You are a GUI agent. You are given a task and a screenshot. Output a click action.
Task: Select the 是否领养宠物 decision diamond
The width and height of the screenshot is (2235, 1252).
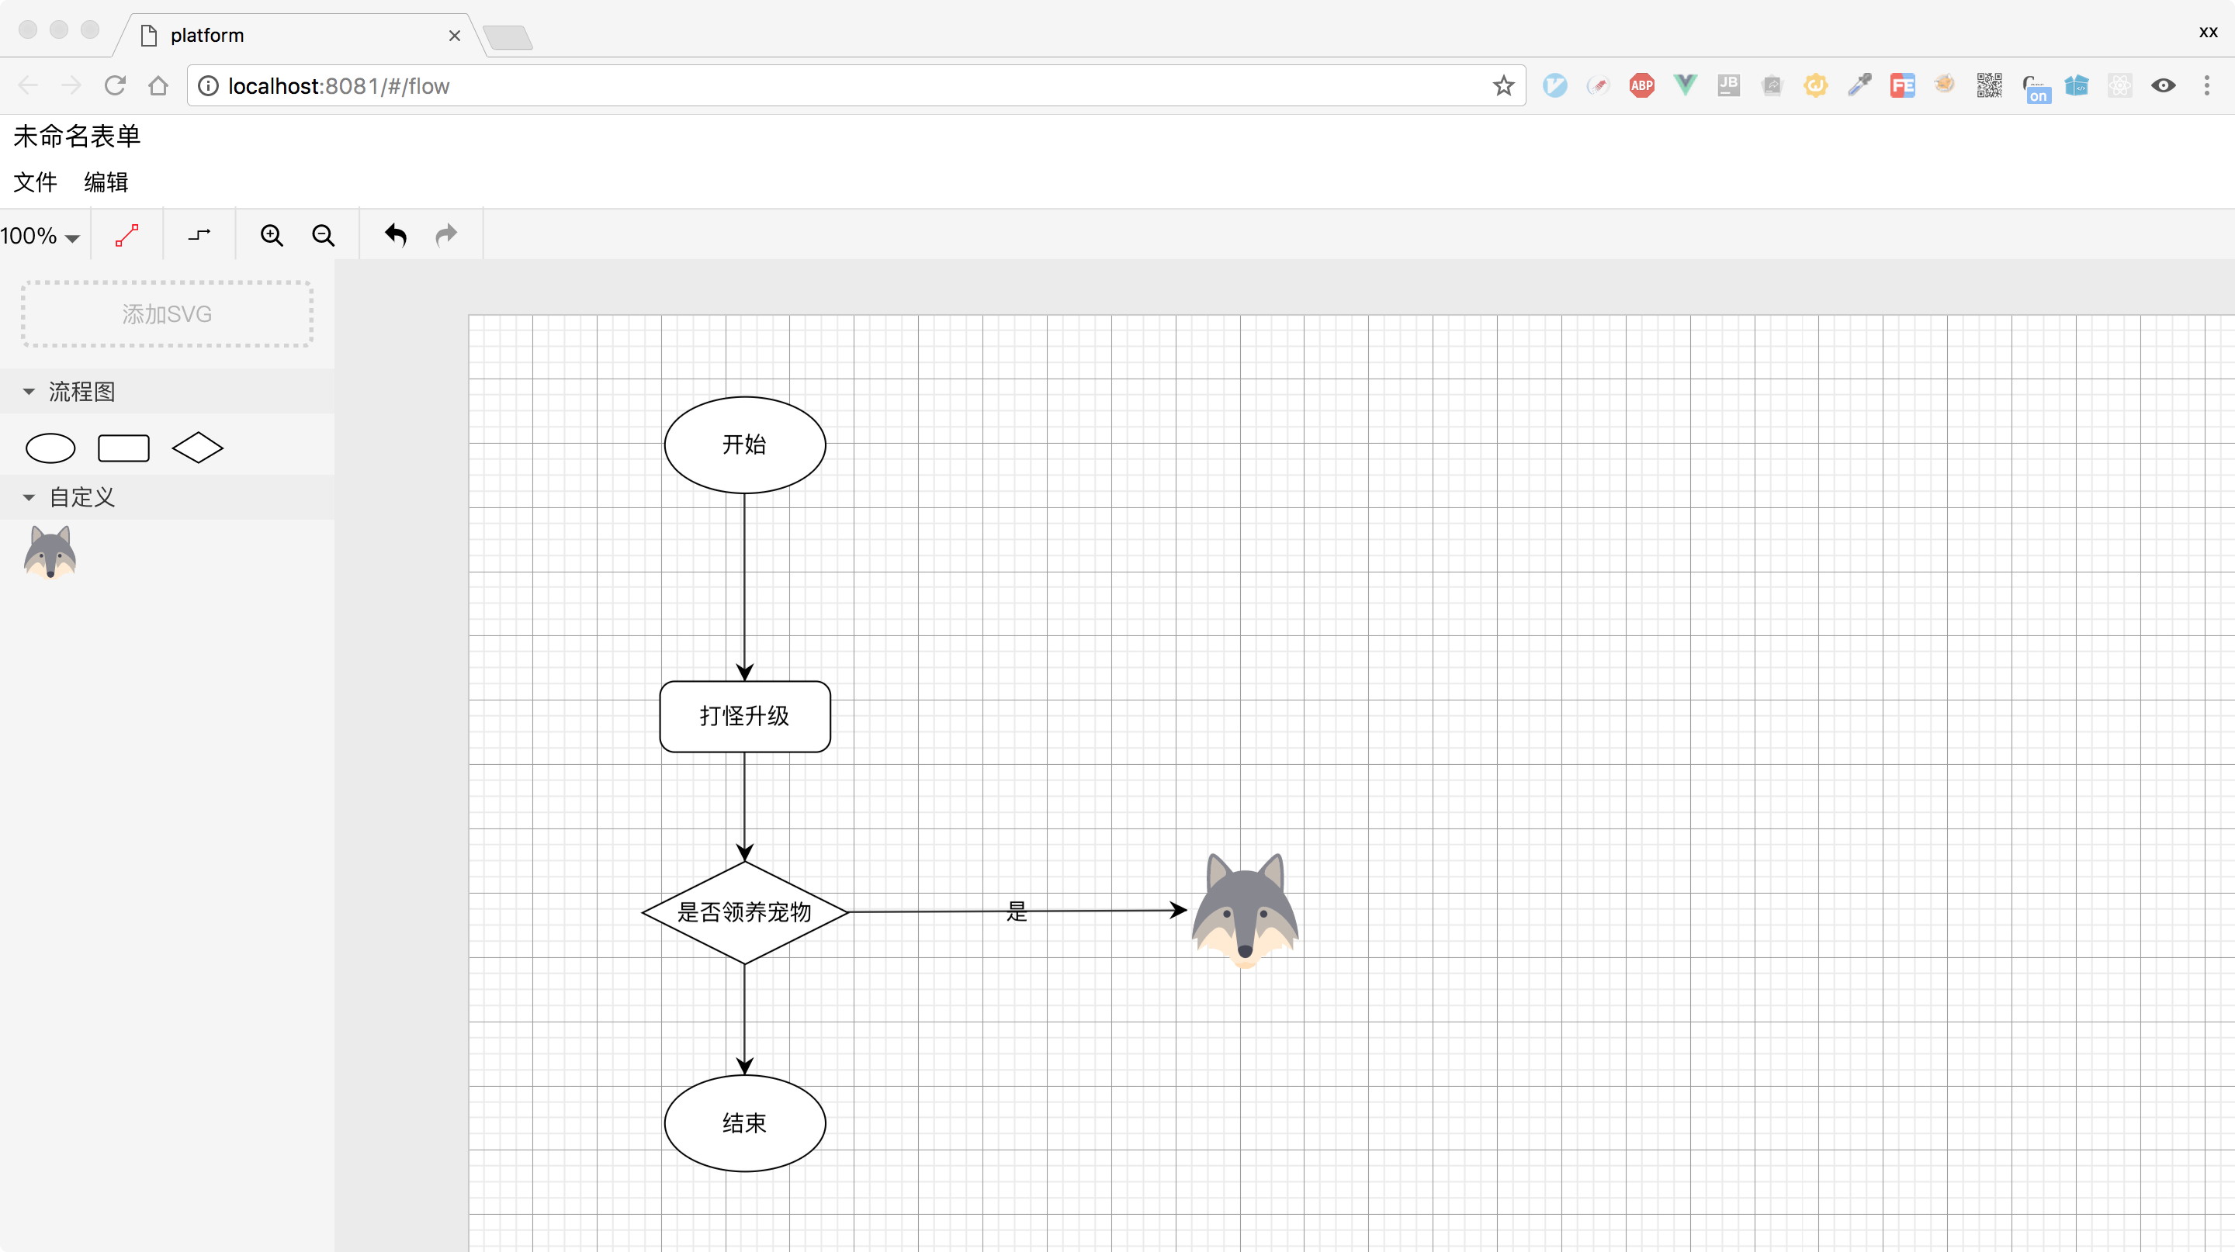click(x=744, y=912)
